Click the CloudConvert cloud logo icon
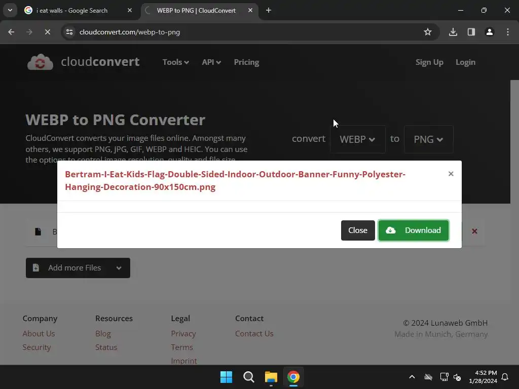The image size is (519, 389). [40, 62]
